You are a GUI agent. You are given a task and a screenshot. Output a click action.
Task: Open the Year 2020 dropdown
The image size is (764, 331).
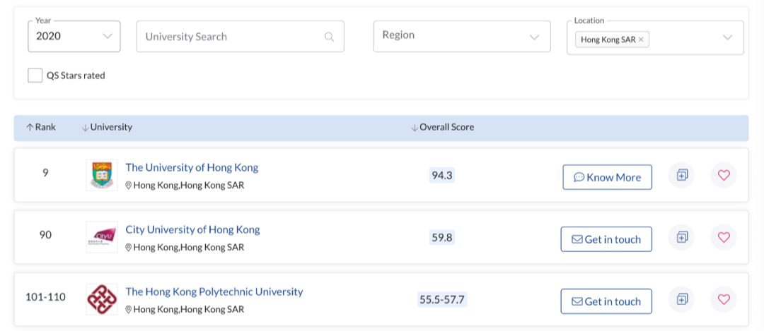[x=74, y=36]
